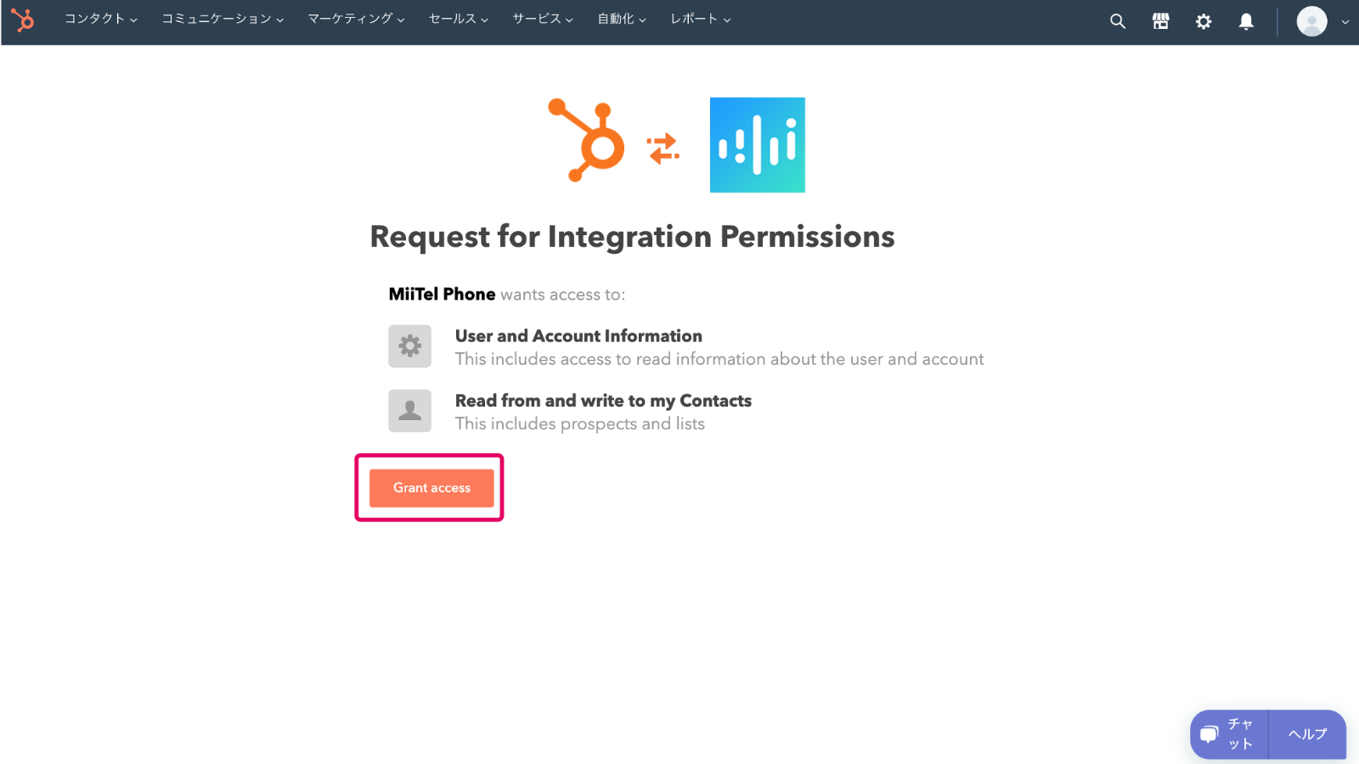This screenshot has width=1359, height=764.
Task: Open the サービス menu
Action: pos(543,19)
